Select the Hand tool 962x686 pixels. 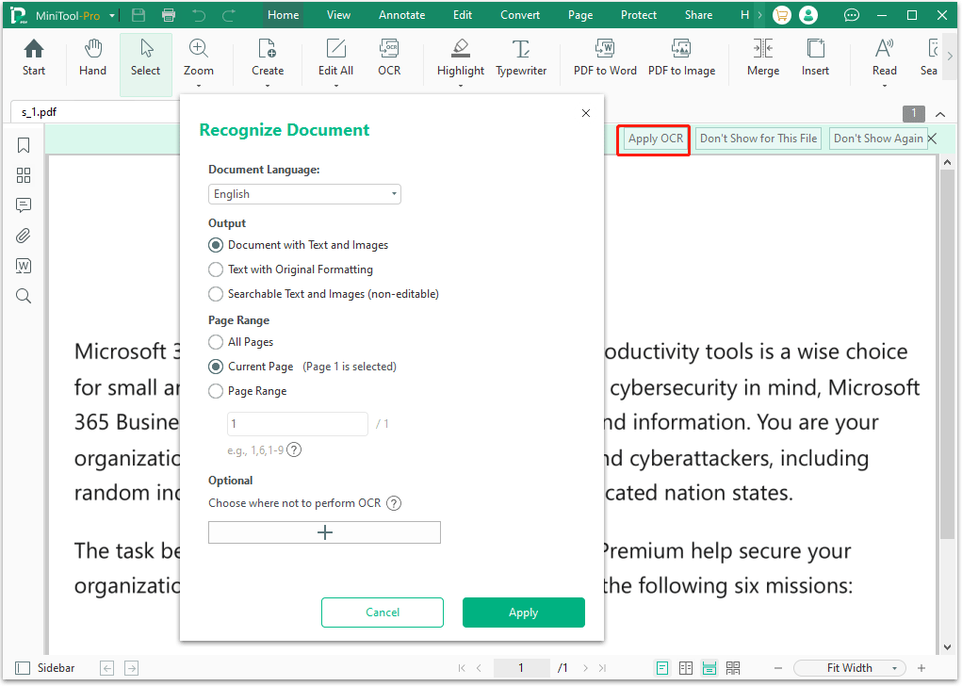point(92,58)
